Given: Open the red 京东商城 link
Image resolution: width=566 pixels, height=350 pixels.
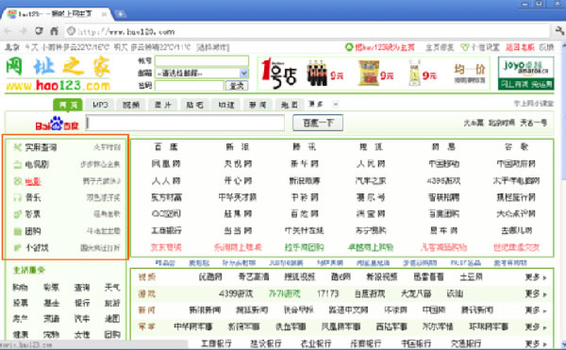Looking at the screenshot, I should pos(166,247).
